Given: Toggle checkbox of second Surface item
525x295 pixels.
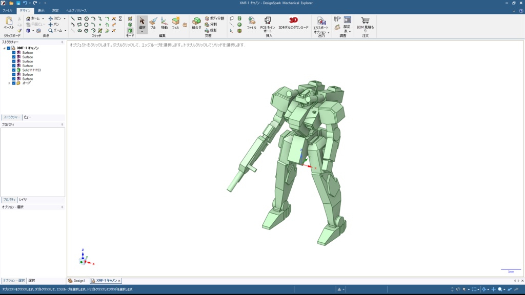Looking at the screenshot, I should pos(14,57).
